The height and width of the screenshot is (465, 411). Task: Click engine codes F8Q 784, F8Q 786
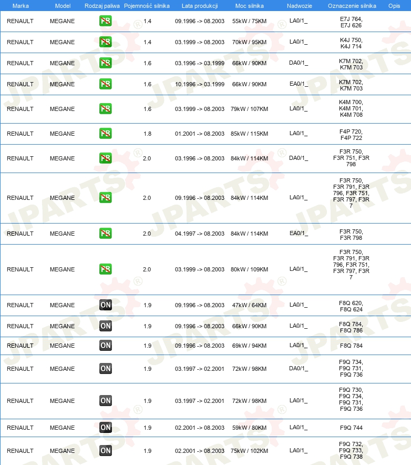[351, 327]
